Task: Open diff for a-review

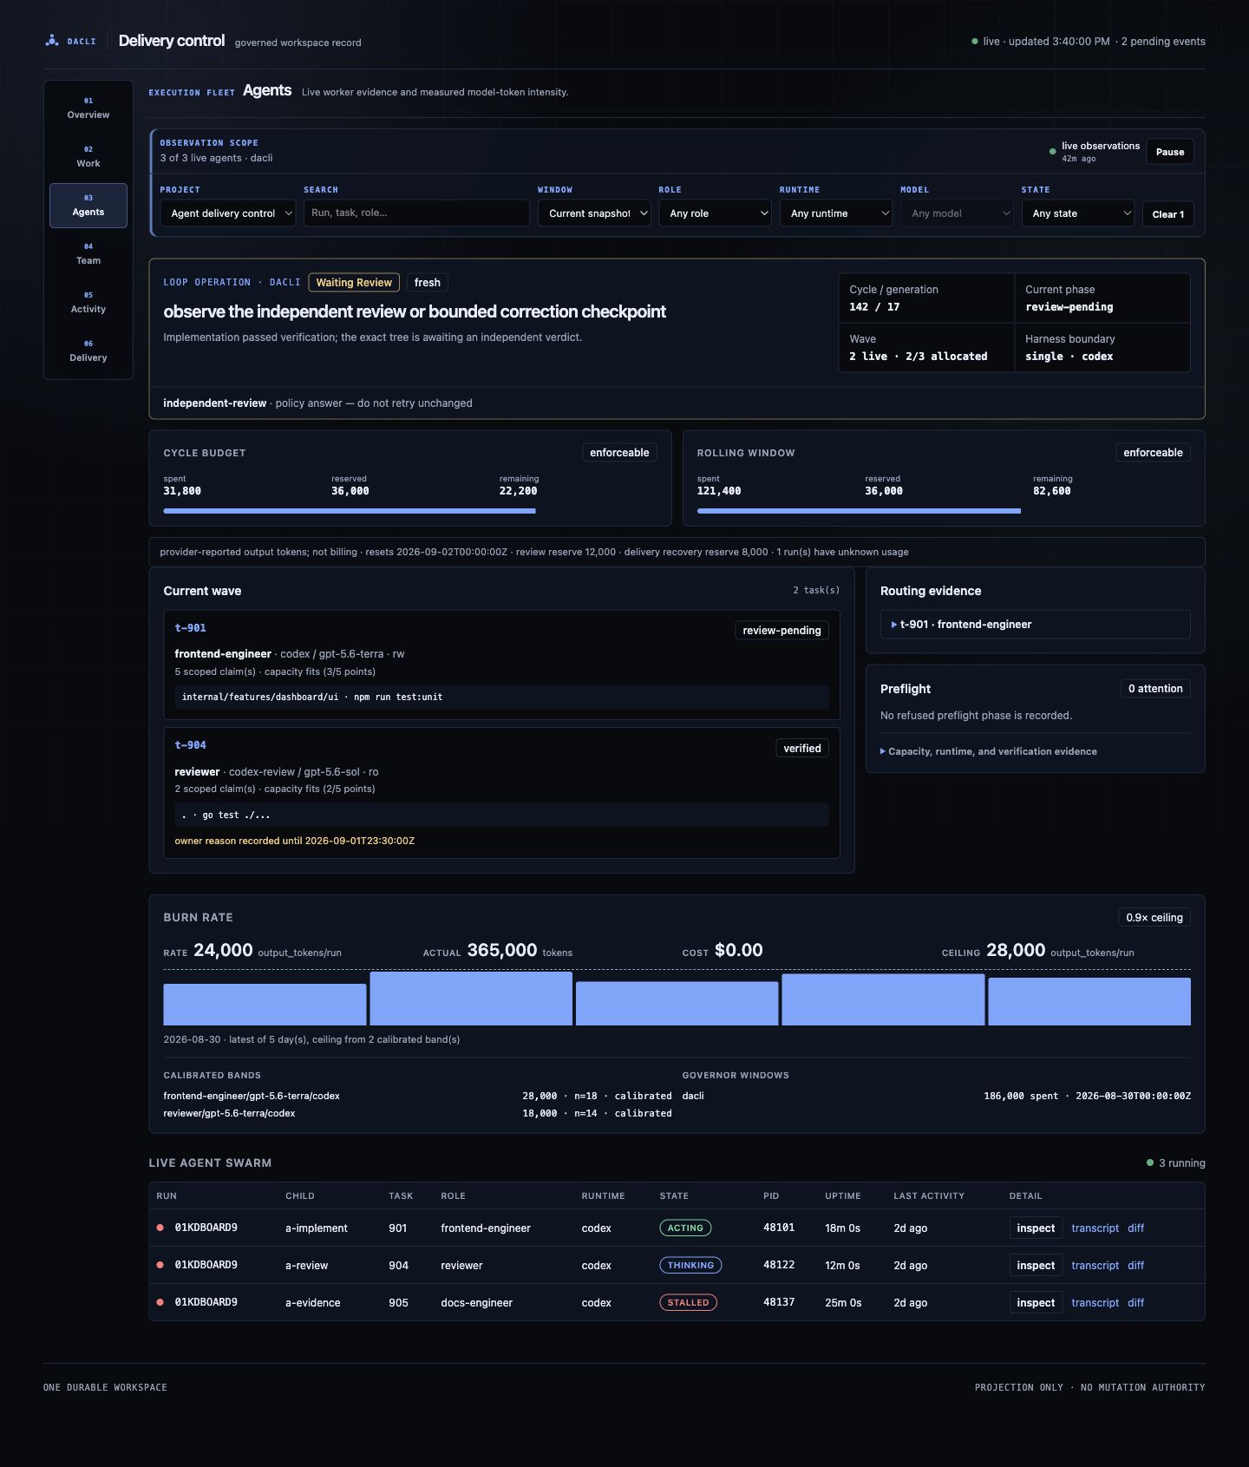Action: pyautogui.click(x=1135, y=1266)
